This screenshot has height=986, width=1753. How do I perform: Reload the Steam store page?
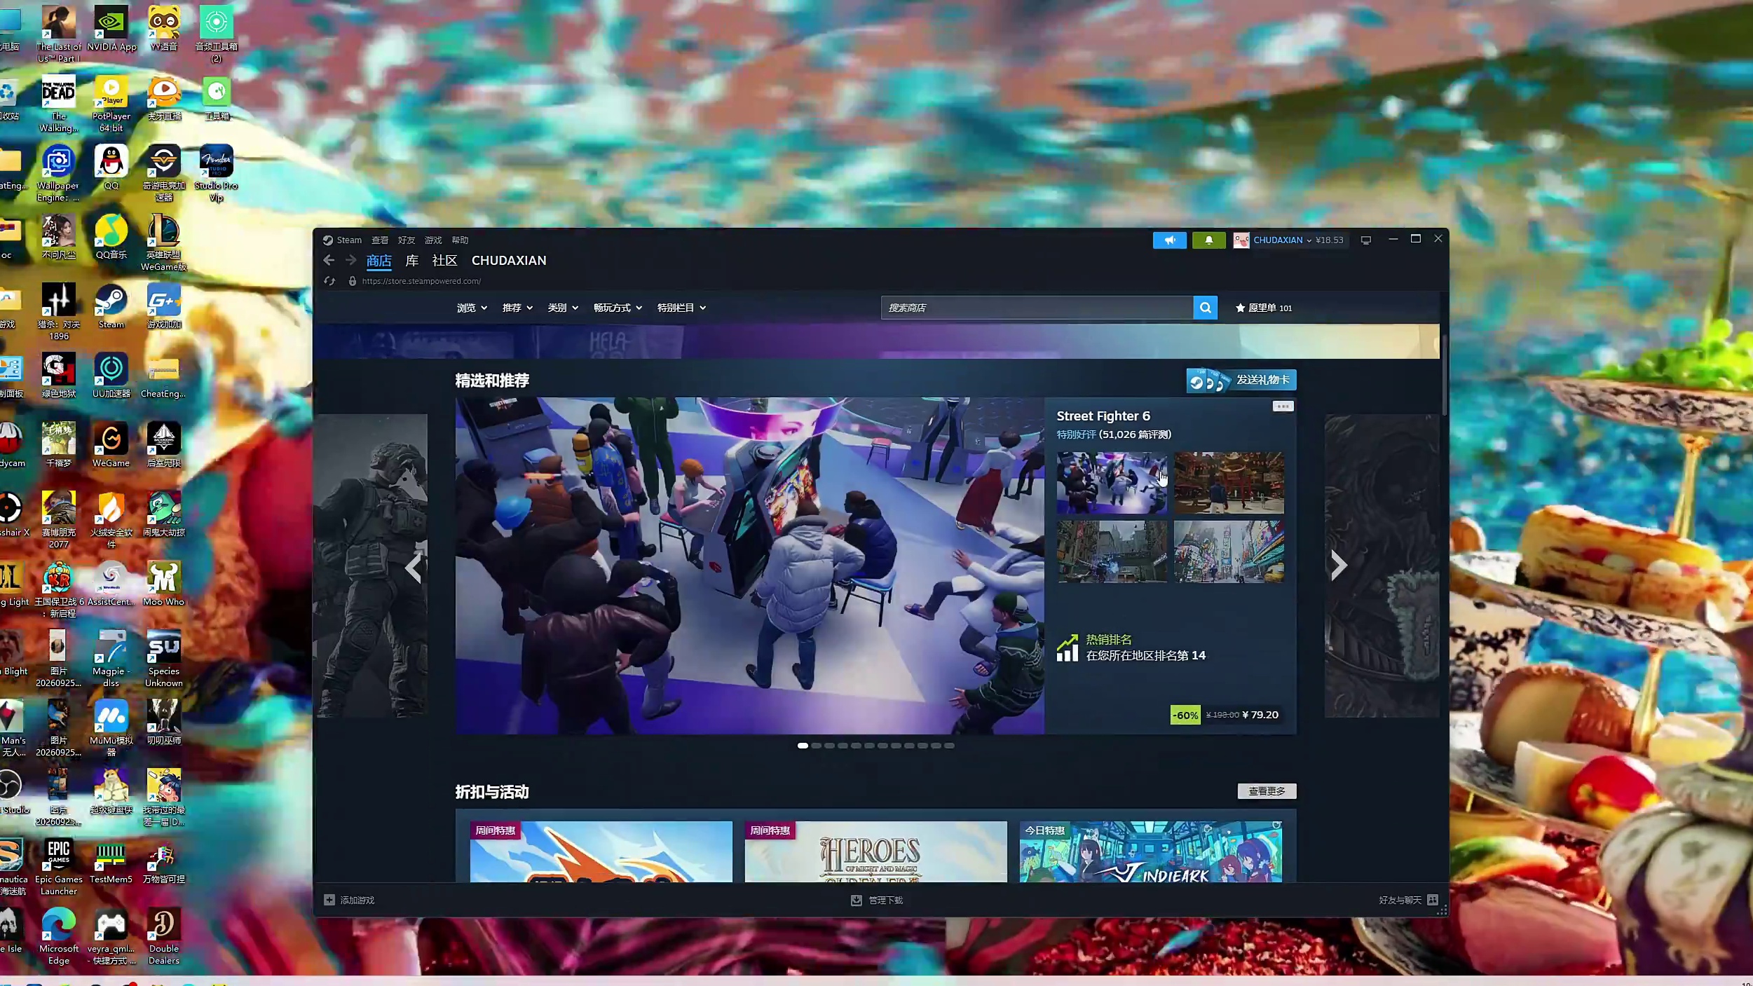[x=329, y=281]
